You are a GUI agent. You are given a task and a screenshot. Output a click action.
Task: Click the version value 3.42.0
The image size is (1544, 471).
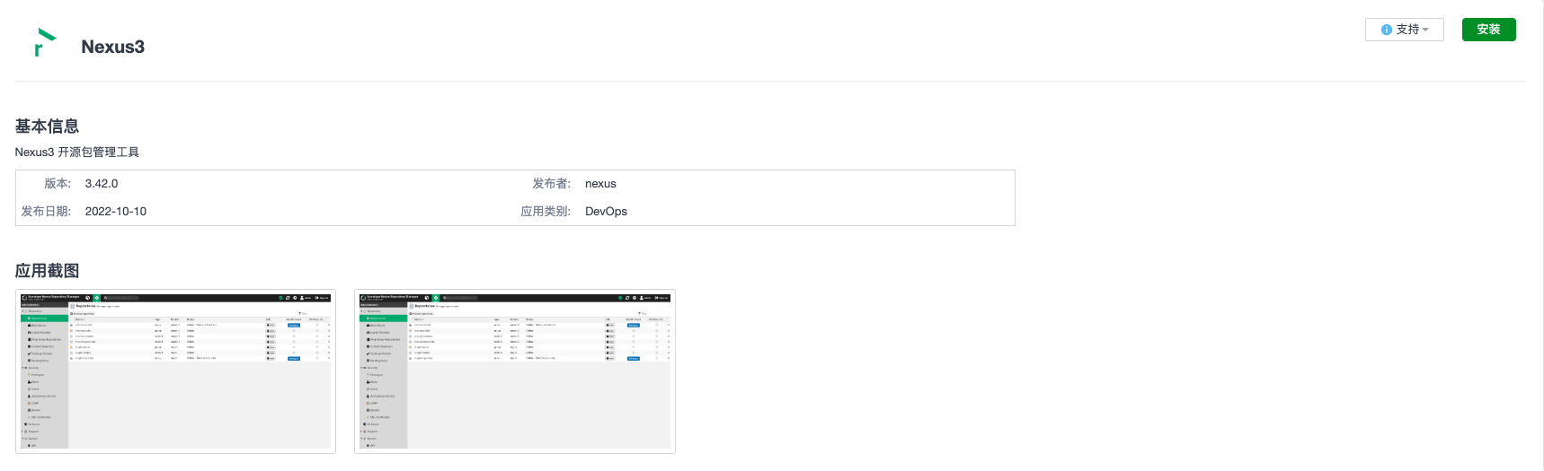point(102,184)
